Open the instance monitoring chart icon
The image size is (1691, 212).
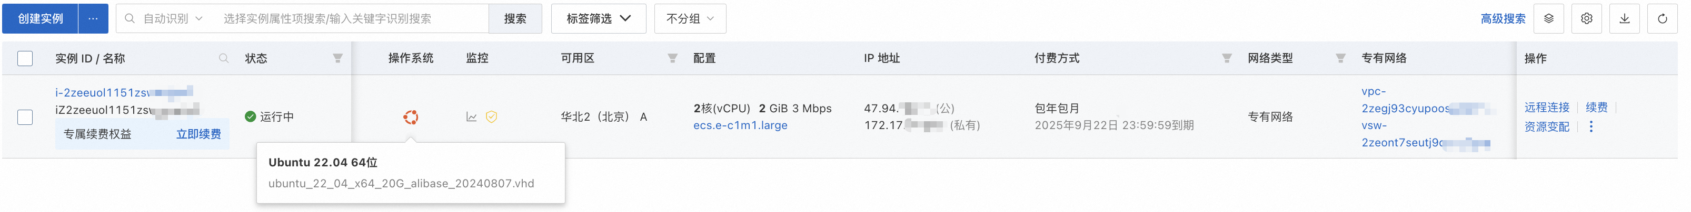pos(471,117)
